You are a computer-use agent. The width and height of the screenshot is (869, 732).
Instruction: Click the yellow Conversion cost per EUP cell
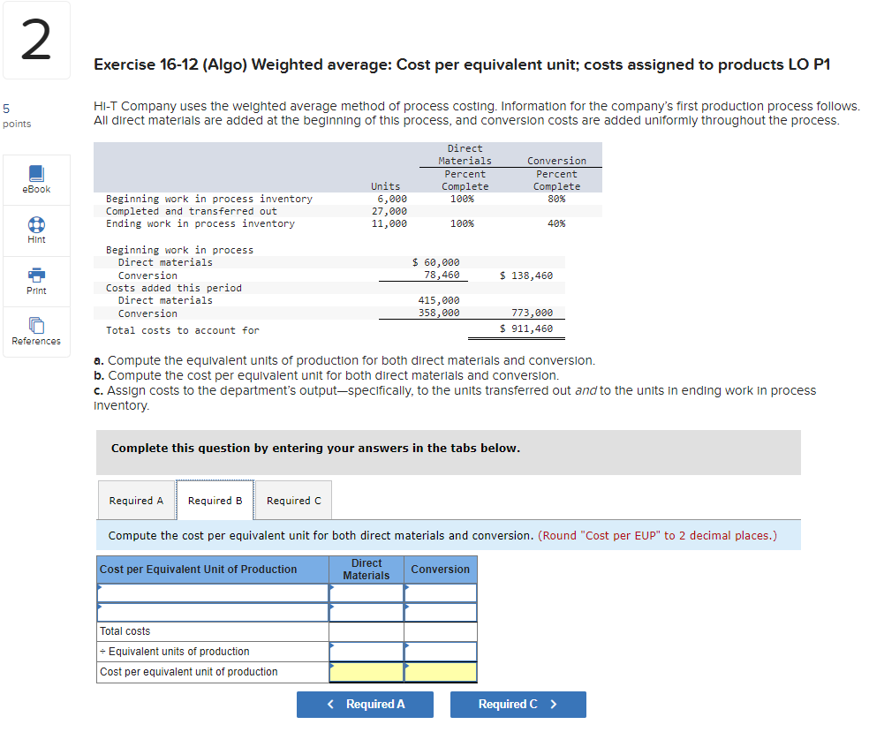coord(440,673)
